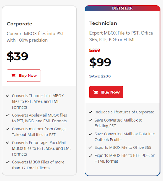The height and width of the screenshot is (181, 163).
Task: Click the SAVE $200 discount text
Action: [x=100, y=76]
